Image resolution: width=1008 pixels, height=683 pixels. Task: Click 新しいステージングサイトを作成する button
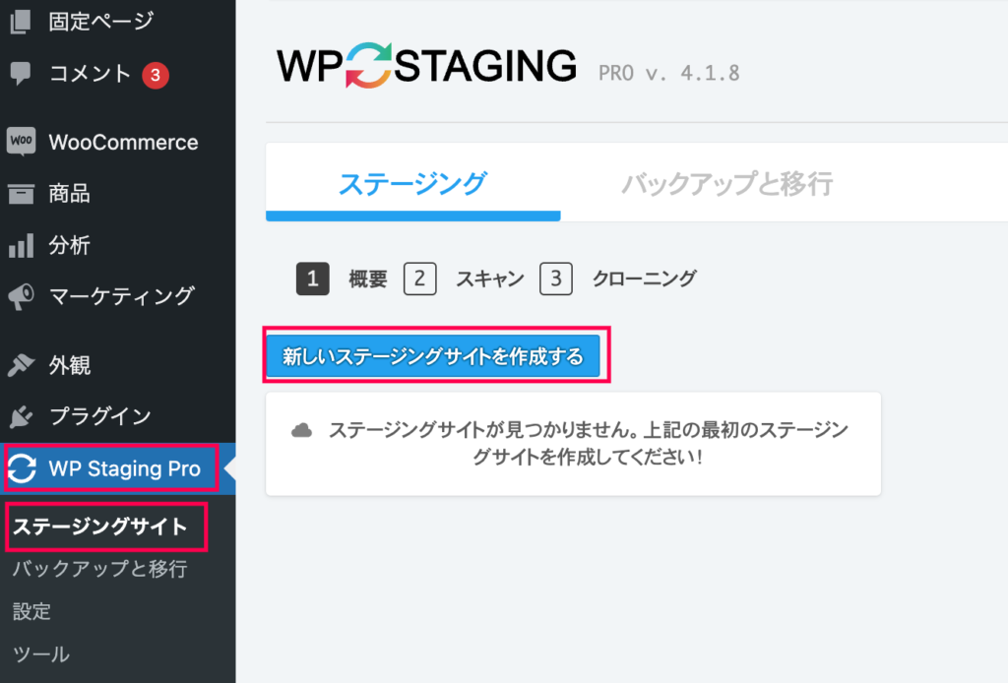(433, 356)
